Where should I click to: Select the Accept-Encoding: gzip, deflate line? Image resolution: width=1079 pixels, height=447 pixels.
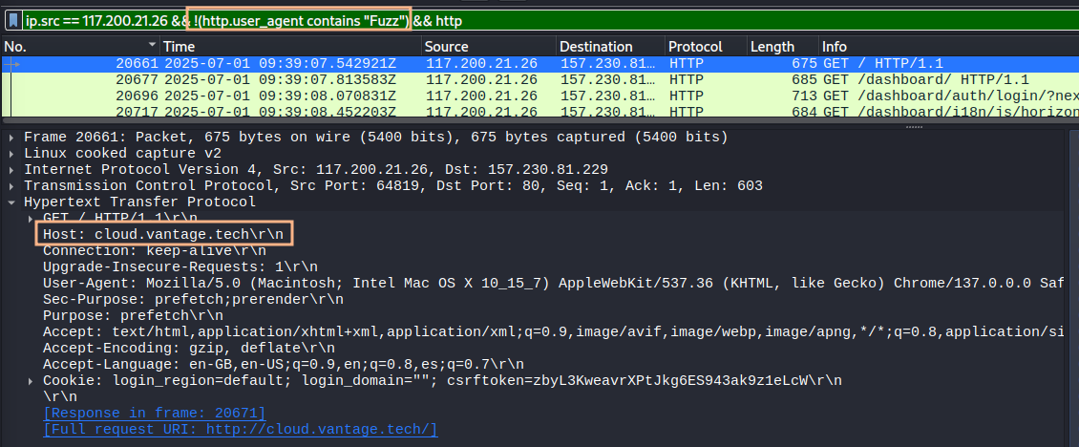[x=188, y=349]
